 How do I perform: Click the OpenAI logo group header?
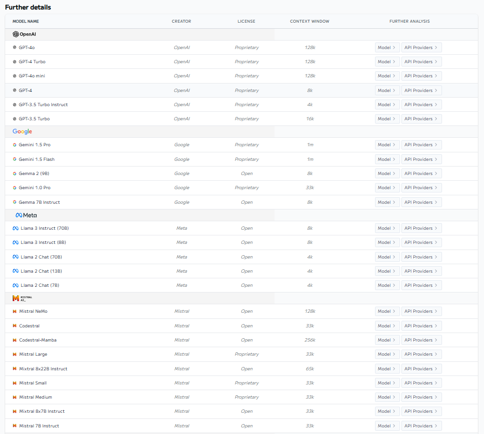point(24,34)
